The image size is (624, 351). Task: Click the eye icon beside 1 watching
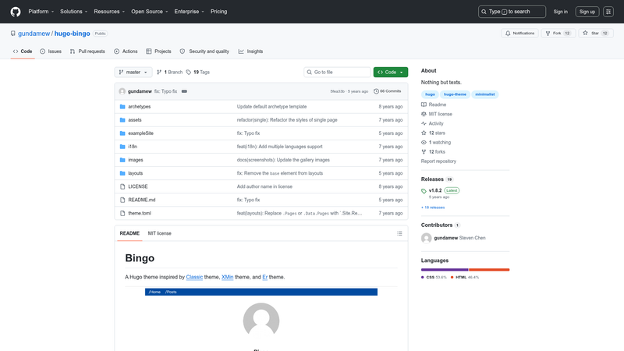(x=424, y=143)
